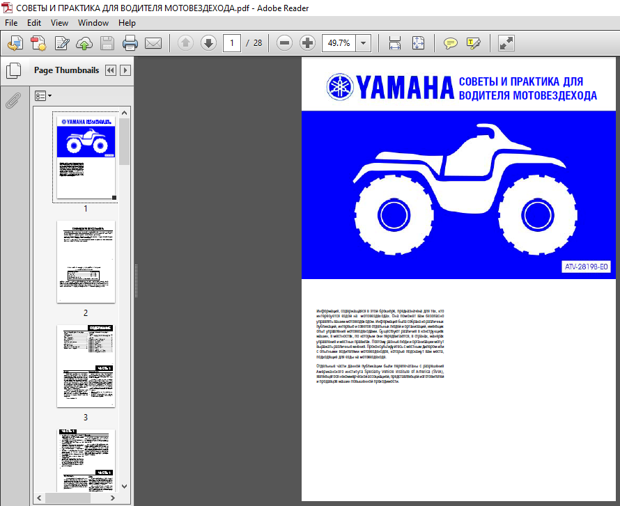
Task: Open the Attachments paperclip panel
Action: pyautogui.click(x=13, y=100)
